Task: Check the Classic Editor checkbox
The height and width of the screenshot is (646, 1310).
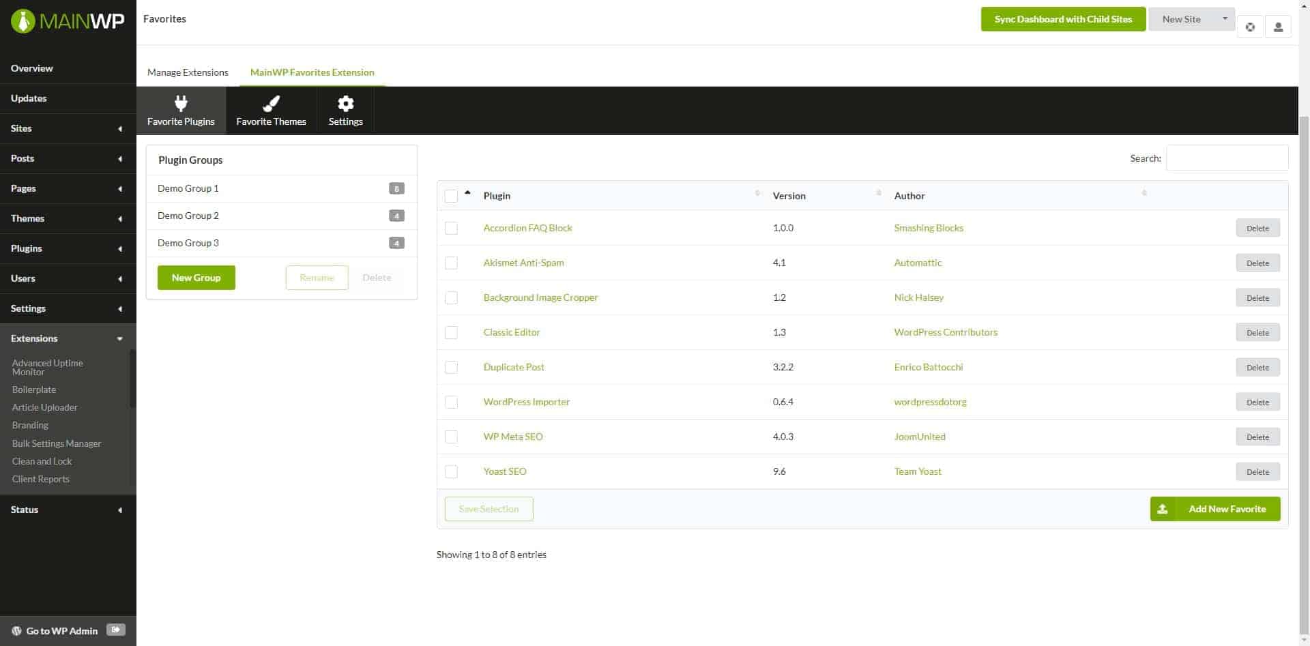Action: click(451, 332)
